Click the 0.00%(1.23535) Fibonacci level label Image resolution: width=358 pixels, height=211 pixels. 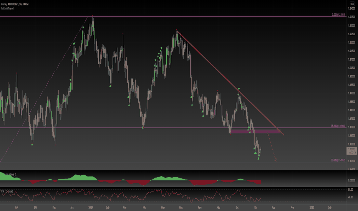point(338,15)
